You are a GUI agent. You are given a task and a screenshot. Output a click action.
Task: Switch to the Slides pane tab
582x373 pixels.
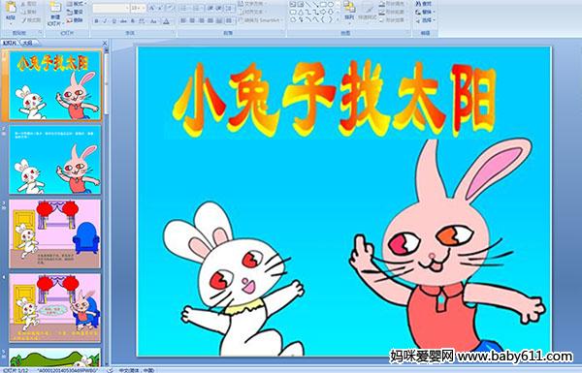point(10,43)
